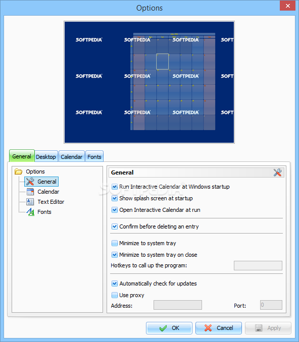Uncheck Show splash screen at startup
The width and height of the screenshot is (299, 342).
(115, 198)
